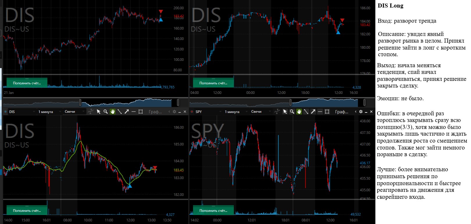Click the 436.17 SPY price label
471x224 pixels.
coord(365,163)
